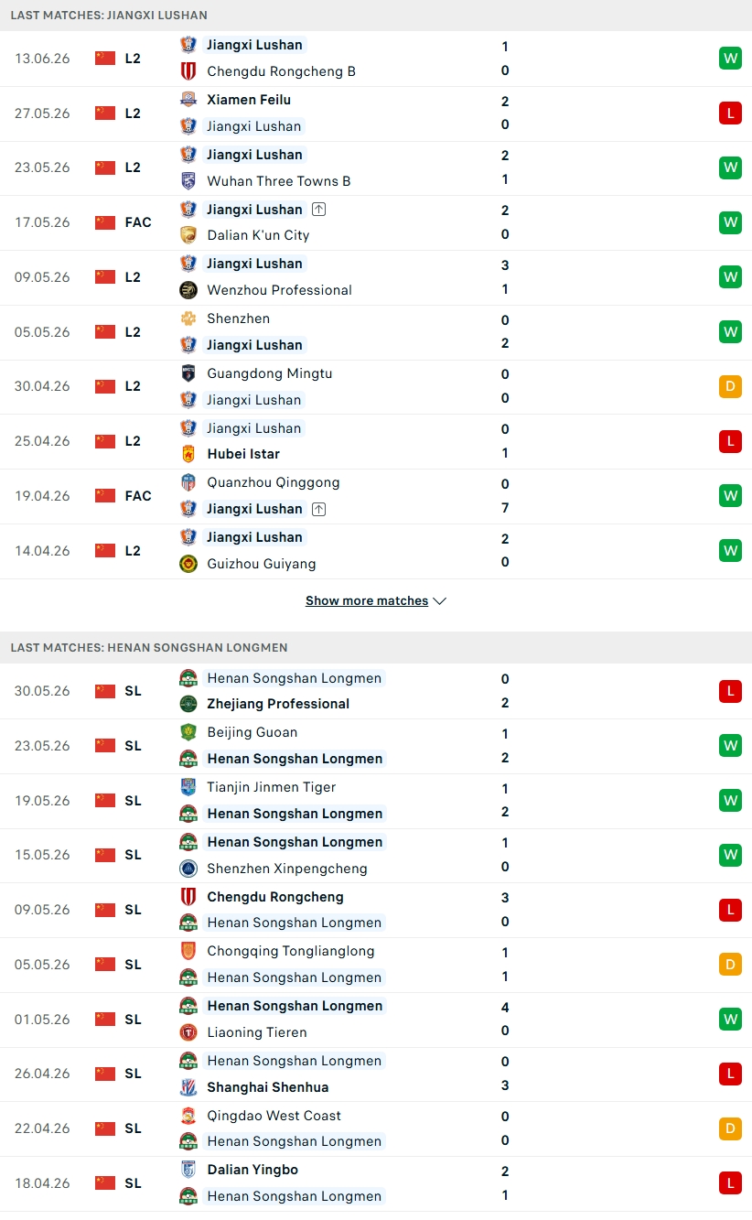The image size is (752, 1220).
Task: Click the China flag on 13.06.26 row
Action: pyautogui.click(x=105, y=58)
